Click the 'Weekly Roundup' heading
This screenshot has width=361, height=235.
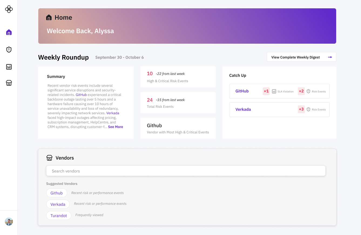pos(63,57)
